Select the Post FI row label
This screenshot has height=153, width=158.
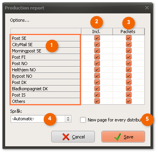tap(45, 57)
